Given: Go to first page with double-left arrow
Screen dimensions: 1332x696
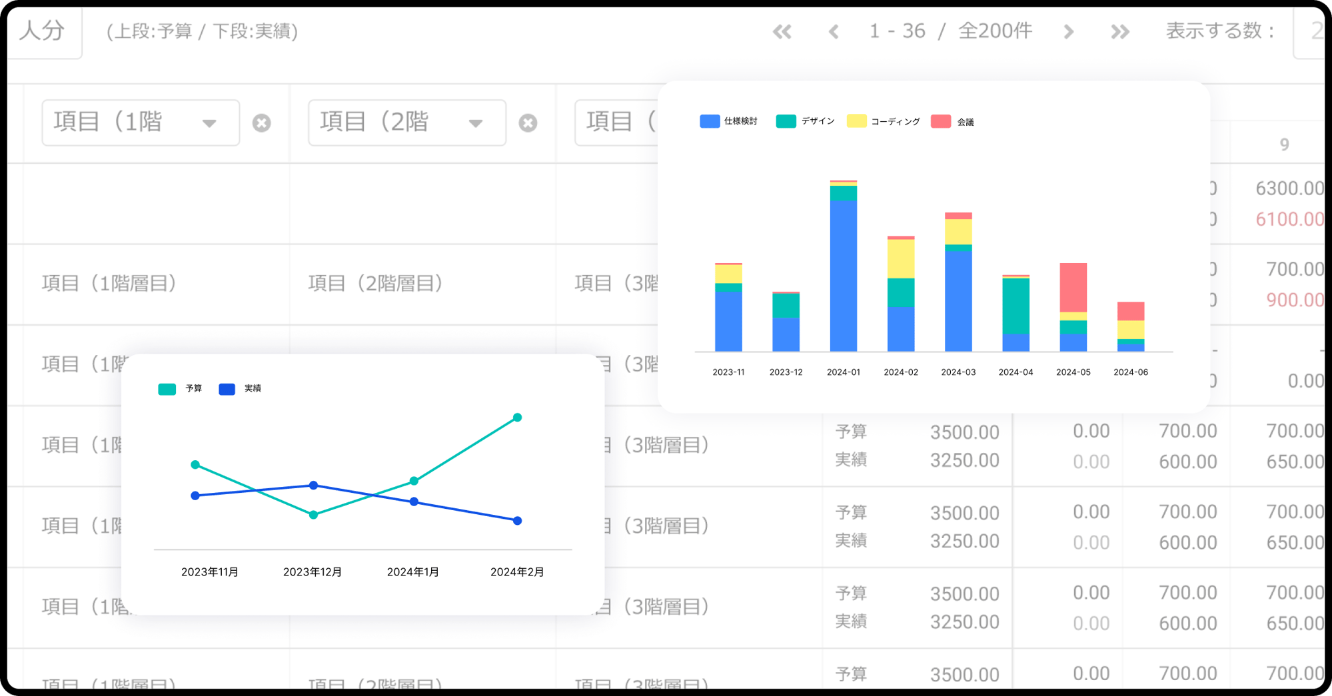Looking at the screenshot, I should (x=782, y=31).
